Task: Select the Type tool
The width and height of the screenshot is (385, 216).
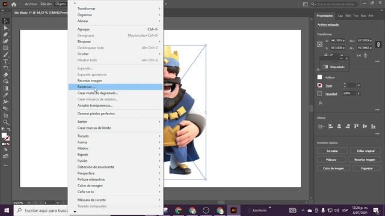Action: (5, 61)
